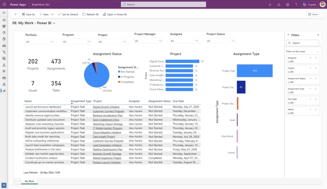Clear the Assignee filter eraser icon
Image resolution: width=327 pixels, height=189 pixels.
click(316, 58)
